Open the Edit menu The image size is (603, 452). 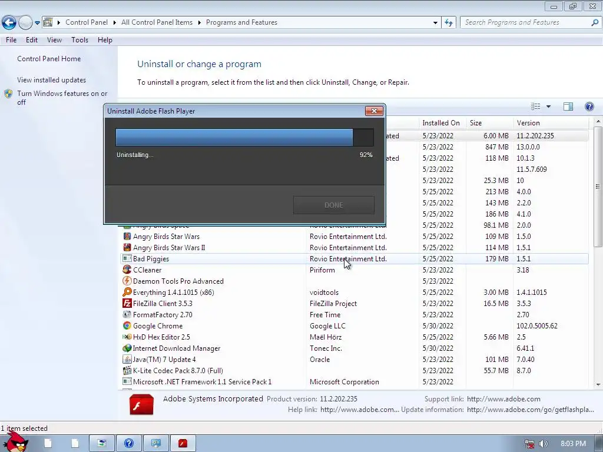pos(32,40)
